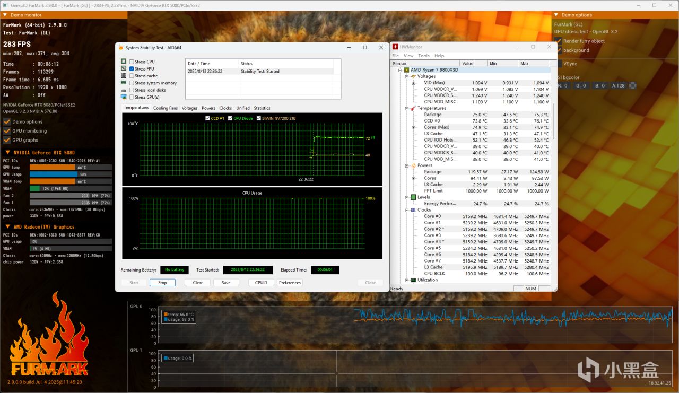Viewport: 679px width, 393px height.
Task: Click the Stop button in AIDA64
Action: (162, 283)
